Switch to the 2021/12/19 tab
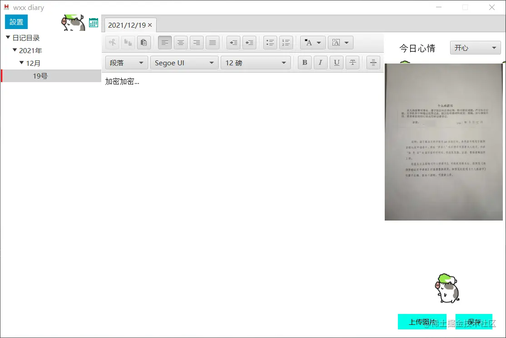506x338 pixels. (x=127, y=25)
